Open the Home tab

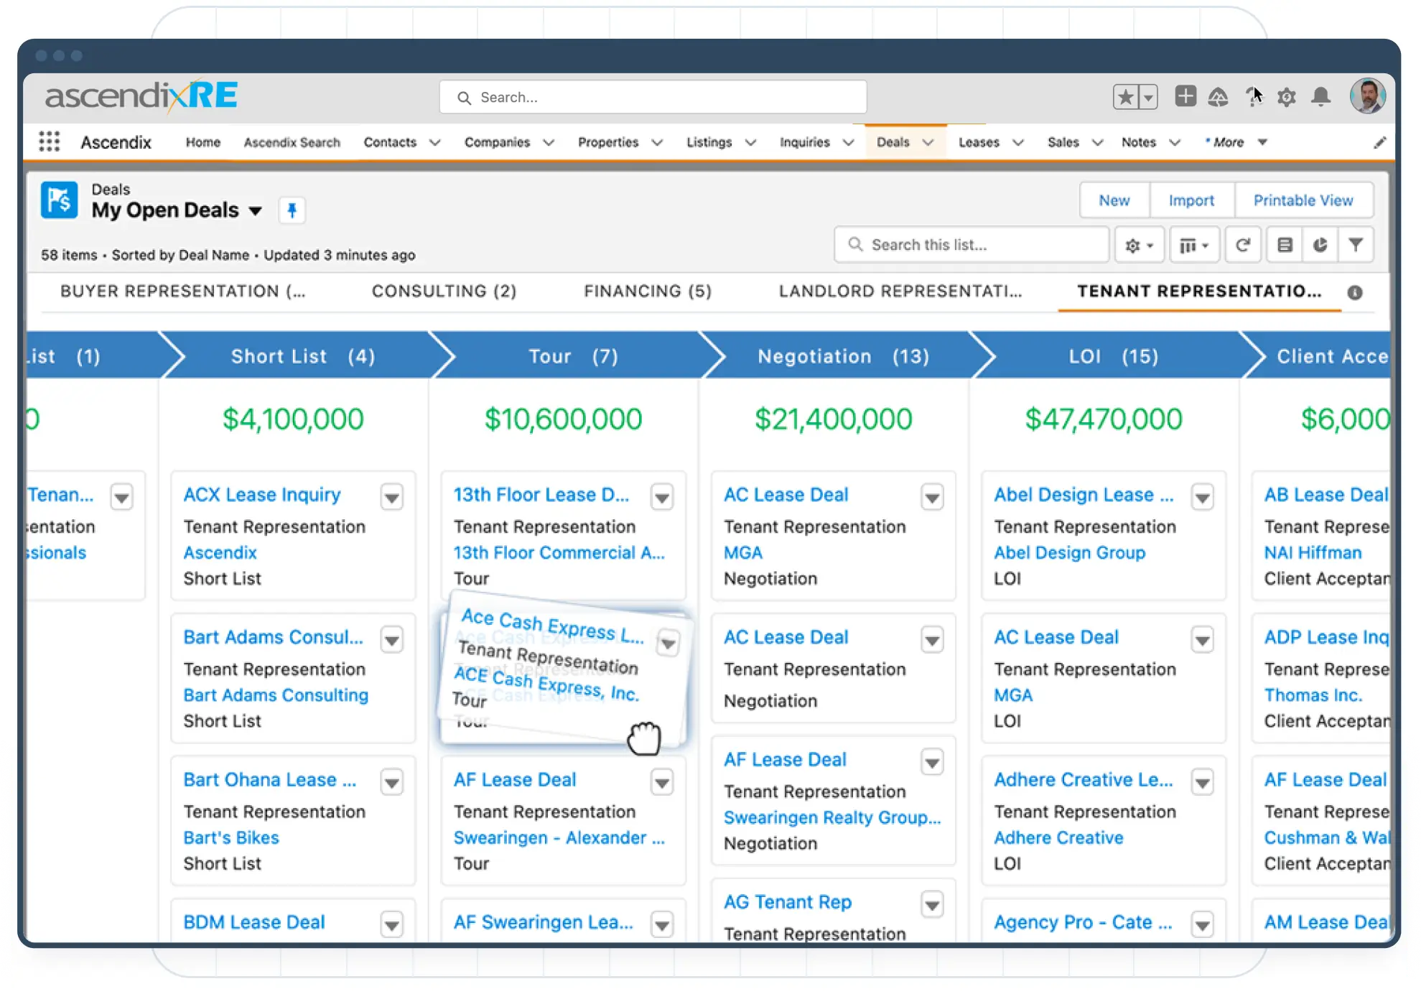click(x=203, y=142)
